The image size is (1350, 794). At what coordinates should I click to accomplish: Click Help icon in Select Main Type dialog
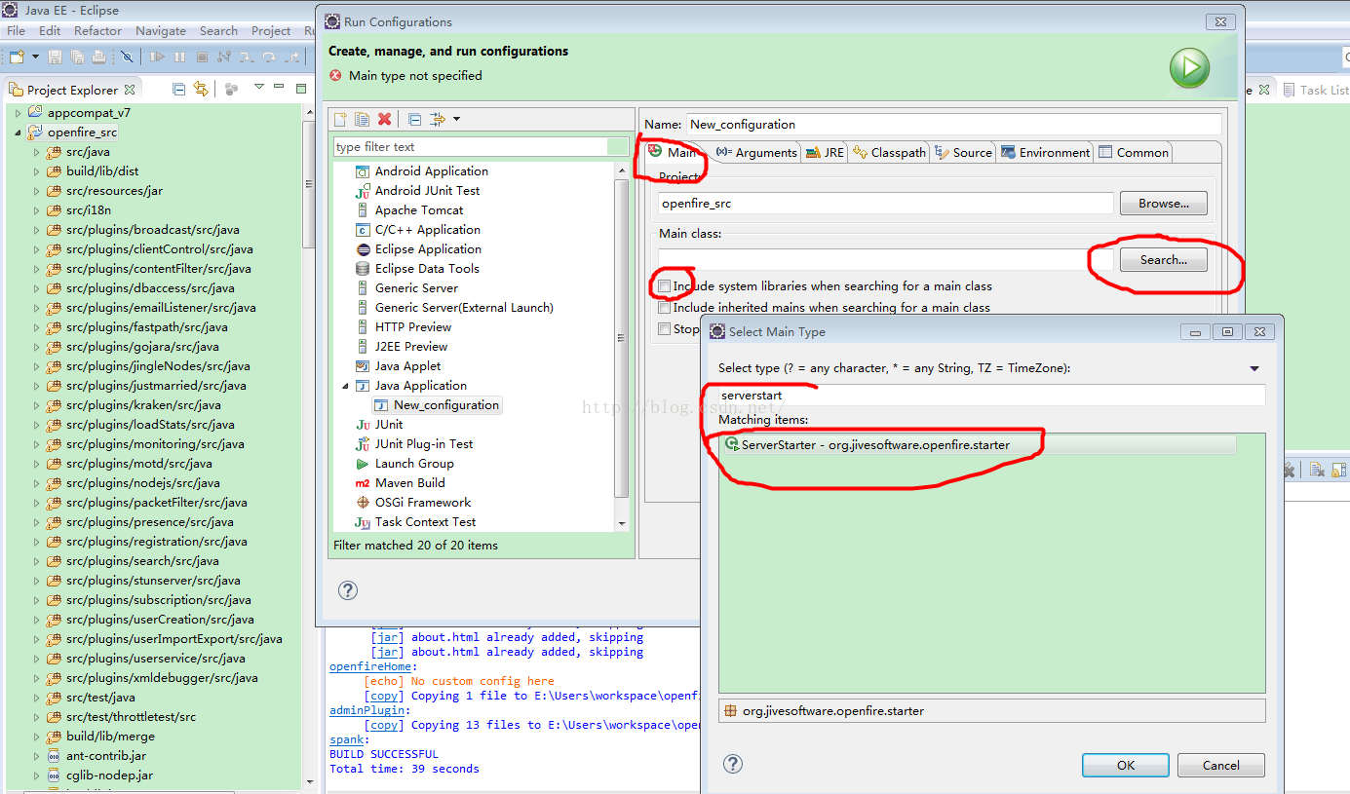point(734,764)
